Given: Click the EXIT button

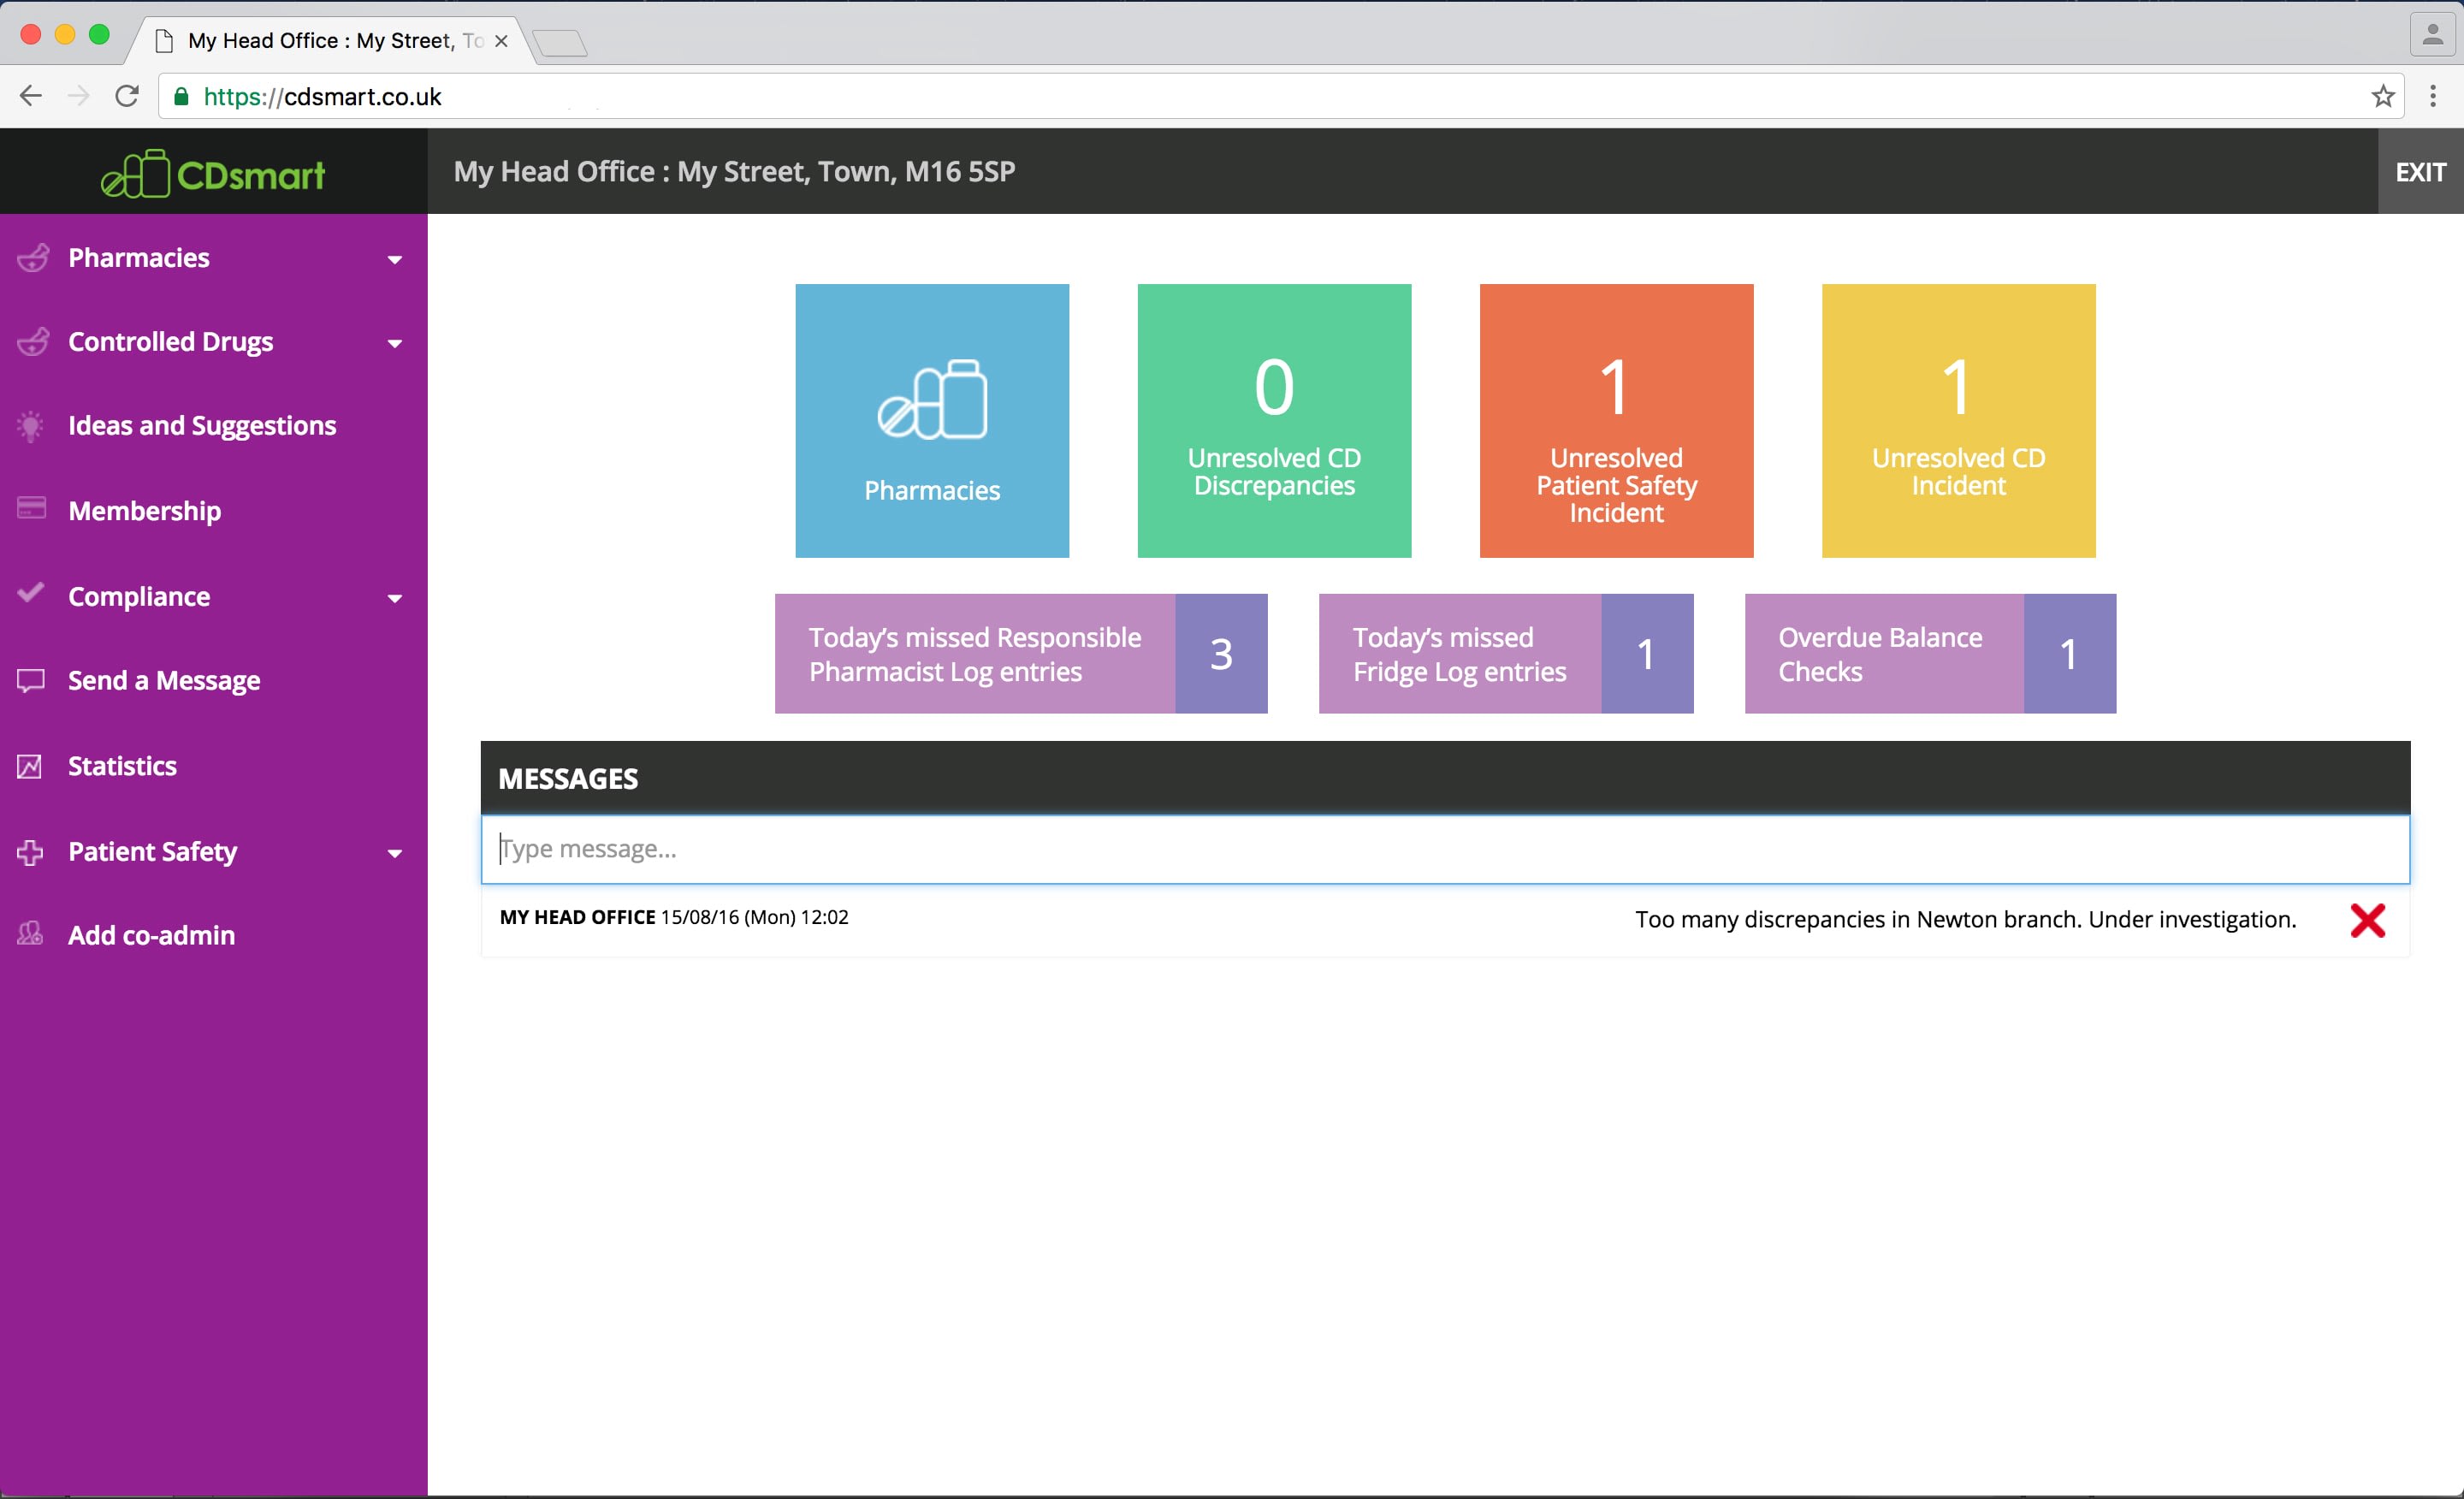Looking at the screenshot, I should (x=2419, y=172).
